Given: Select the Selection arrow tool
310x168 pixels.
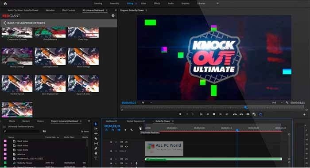Looking at the screenshot, I should 96,124.
